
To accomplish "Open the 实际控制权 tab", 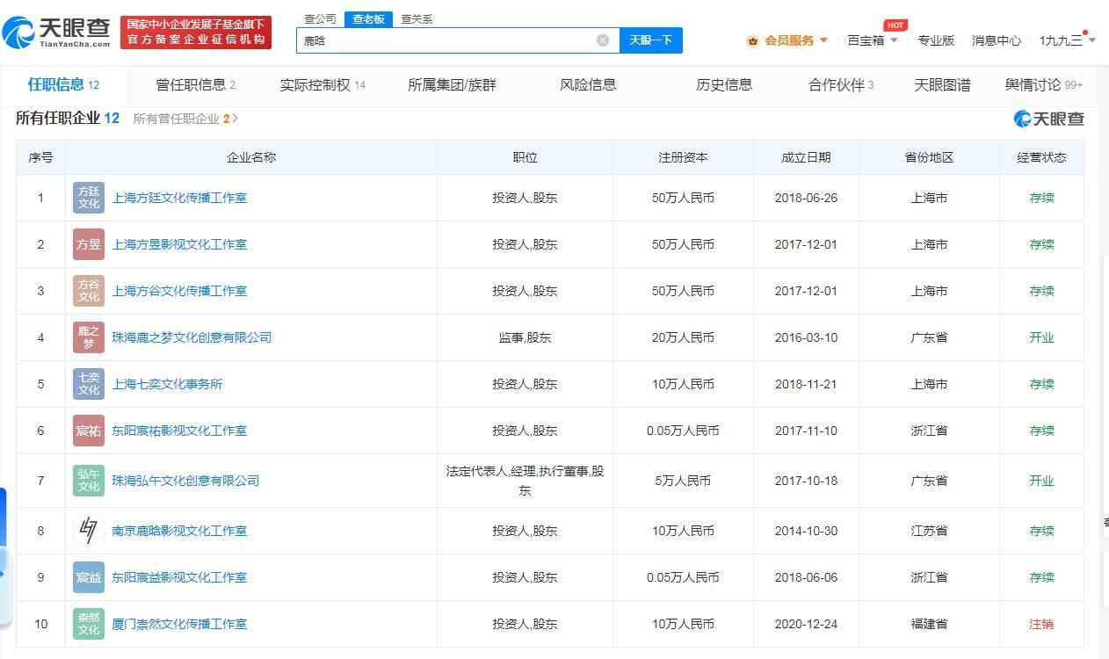I will tap(323, 85).
